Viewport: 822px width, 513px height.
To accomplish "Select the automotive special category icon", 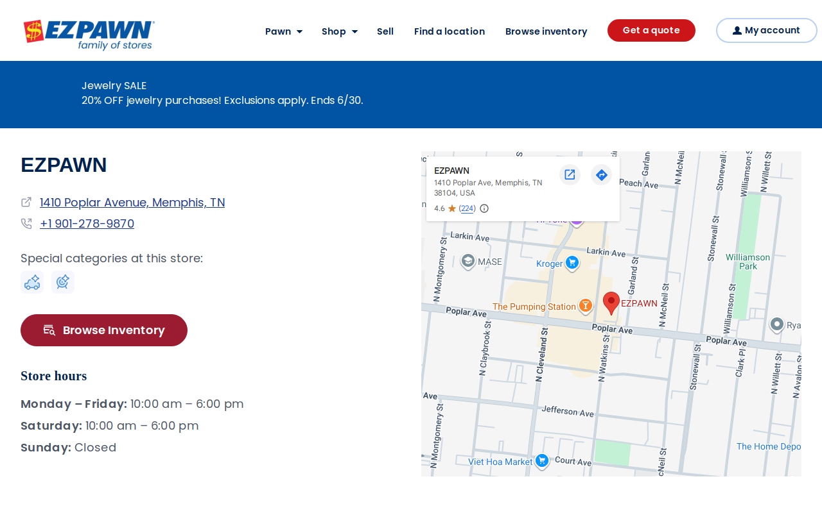I will [32, 282].
